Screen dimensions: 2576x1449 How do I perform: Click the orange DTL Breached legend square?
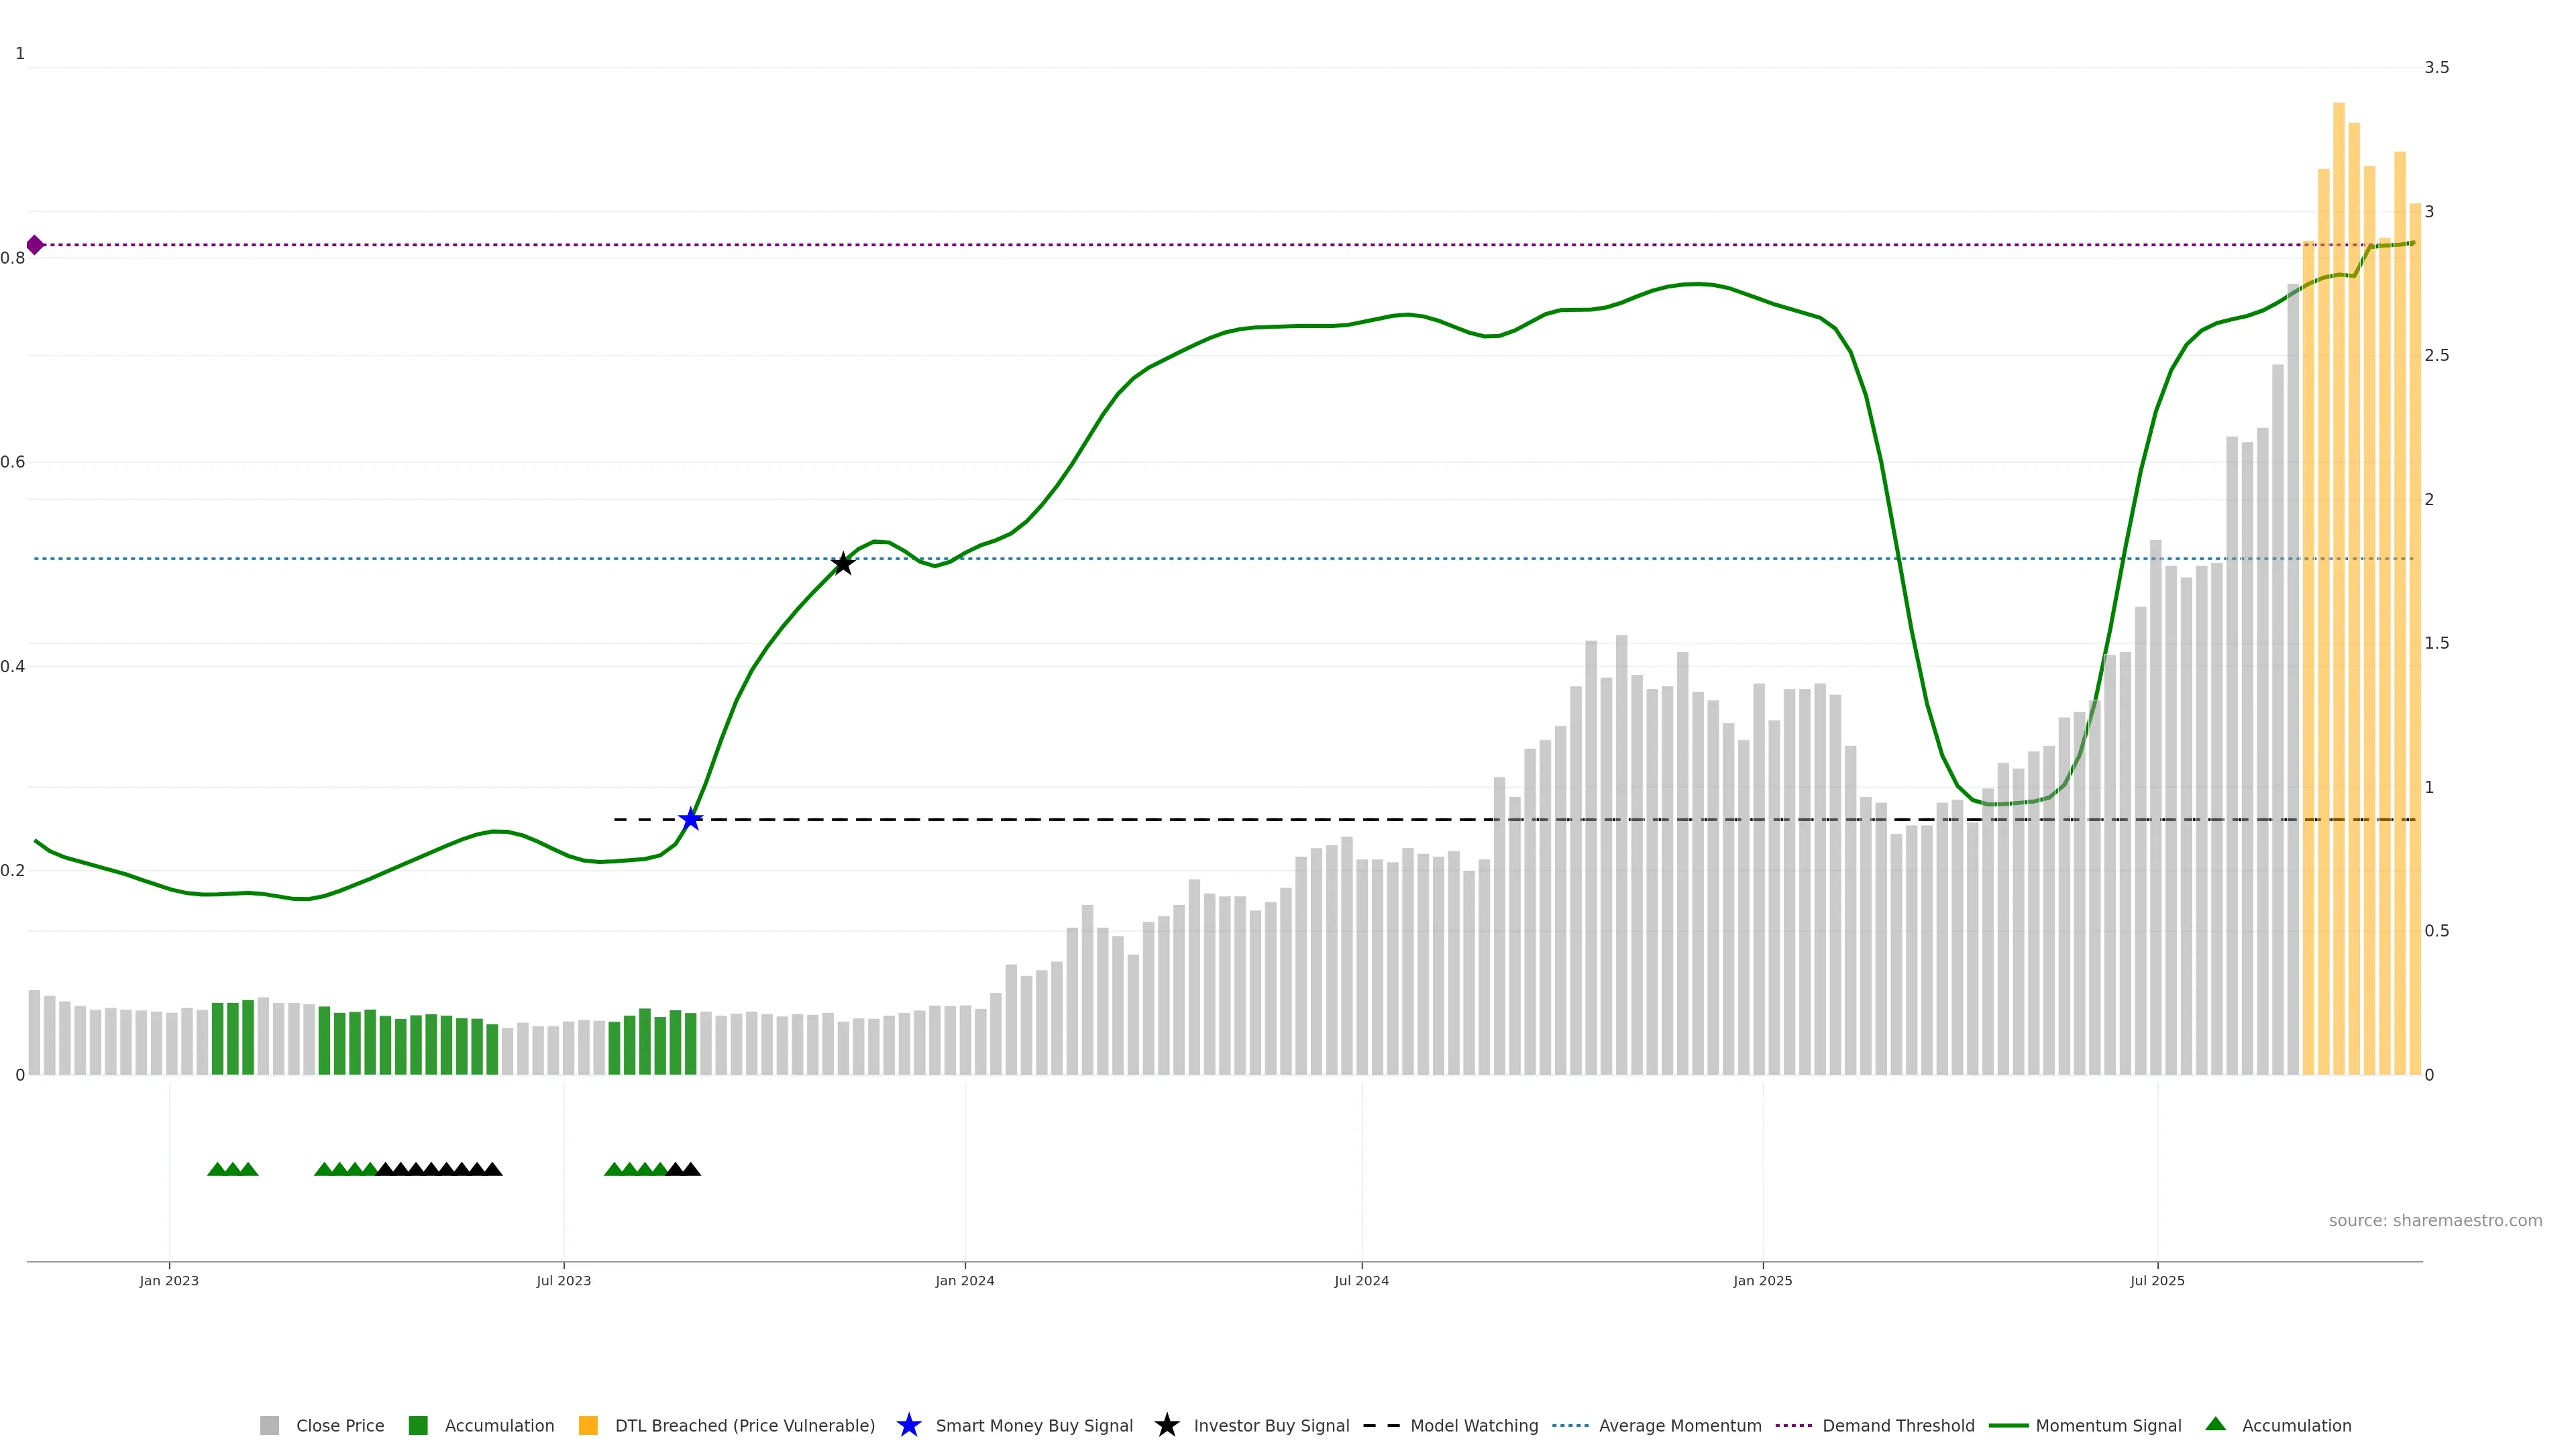[588, 1425]
